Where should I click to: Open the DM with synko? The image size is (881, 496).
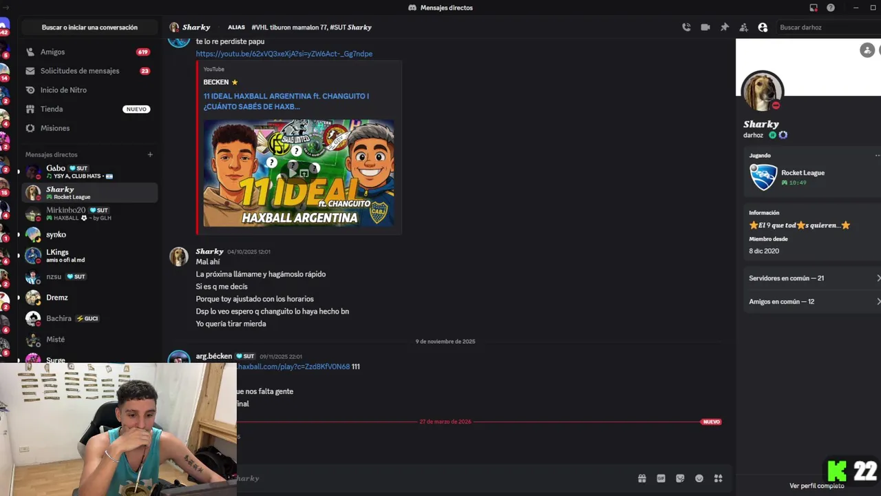point(89,234)
